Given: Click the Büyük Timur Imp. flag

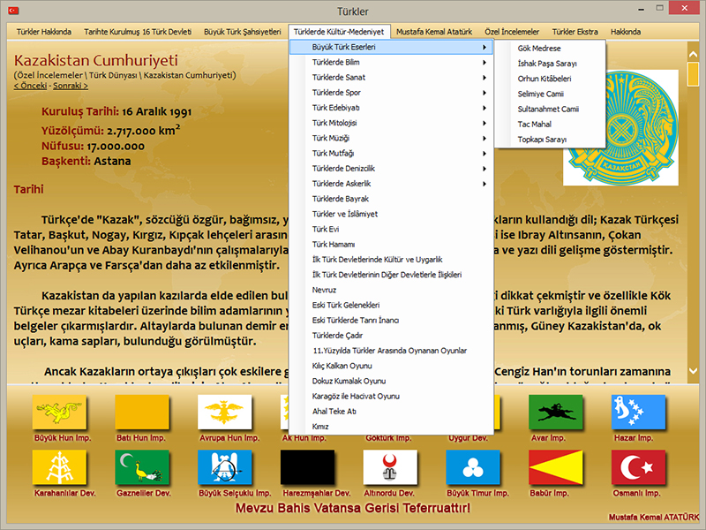Looking at the screenshot, I should (x=472, y=467).
